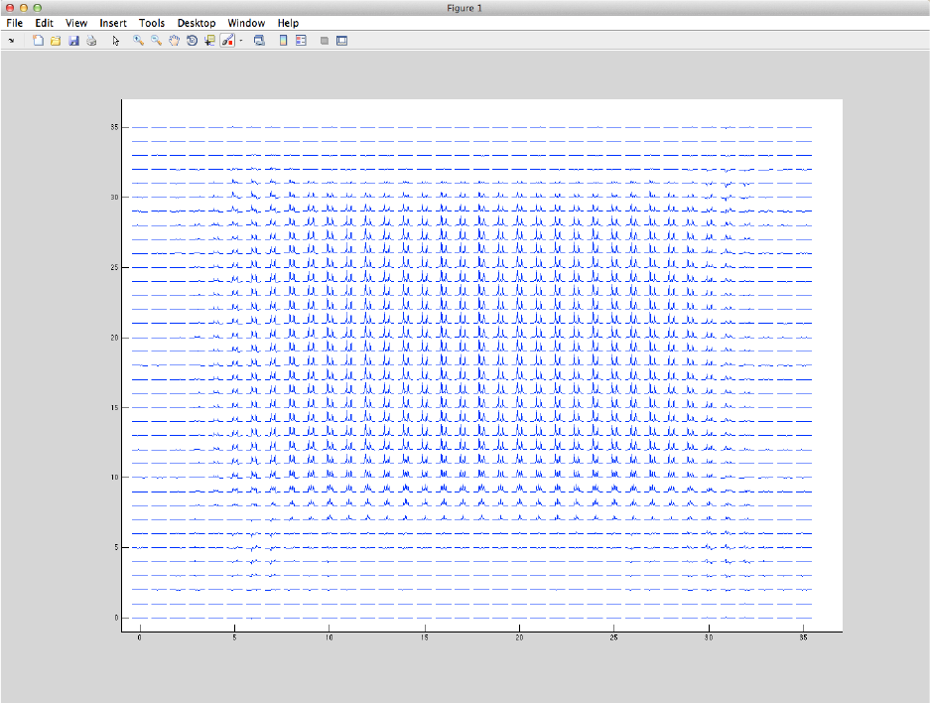Close the Figure 1 window with red button
The height and width of the screenshot is (703, 930).
coord(10,8)
